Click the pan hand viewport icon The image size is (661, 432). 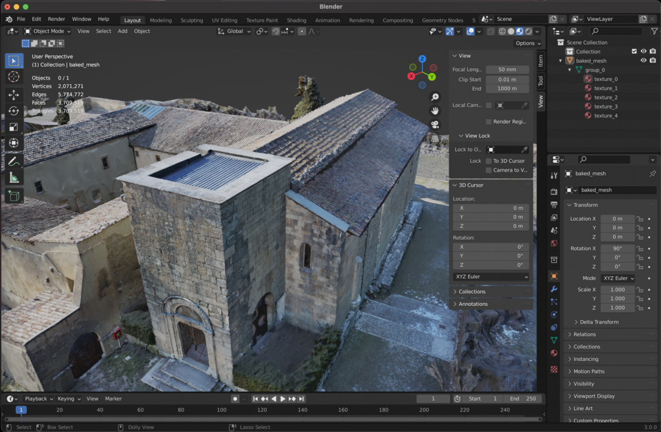click(435, 111)
